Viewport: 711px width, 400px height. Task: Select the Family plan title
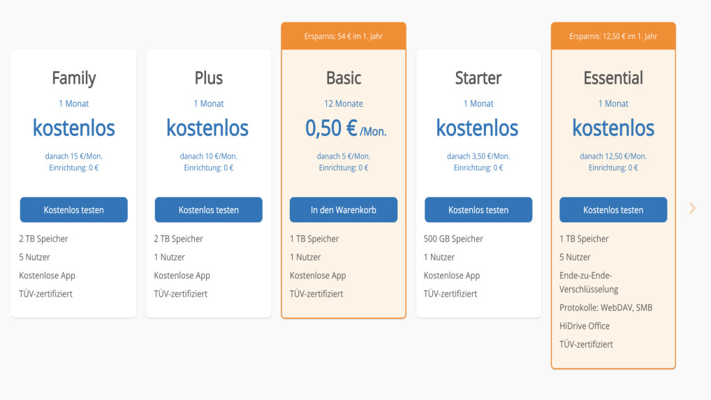tap(74, 77)
